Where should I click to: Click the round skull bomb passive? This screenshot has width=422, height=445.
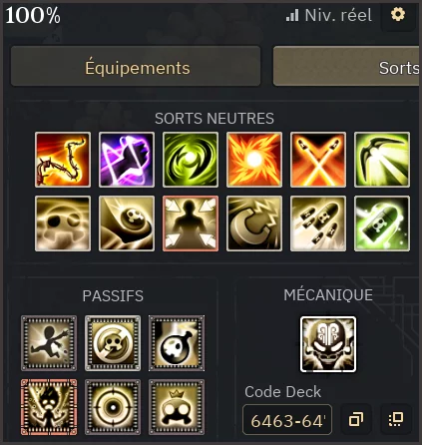(x=177, y=343)
